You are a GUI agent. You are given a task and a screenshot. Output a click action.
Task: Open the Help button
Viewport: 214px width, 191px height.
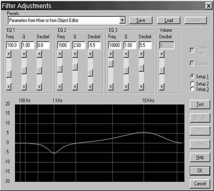[200, 157]
